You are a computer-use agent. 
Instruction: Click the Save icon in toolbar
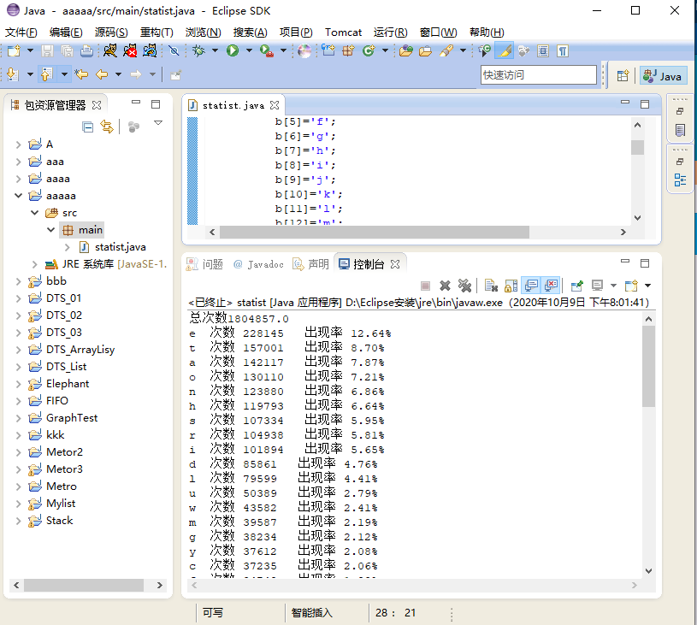point(47,51)
